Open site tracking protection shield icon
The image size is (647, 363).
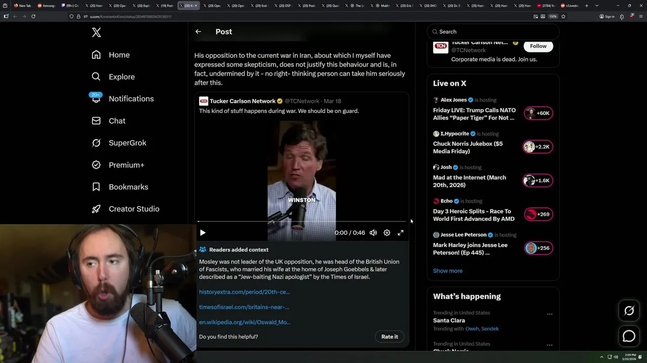pyautogui.click(x=72, y=16)
